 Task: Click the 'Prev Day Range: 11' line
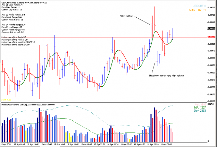(x=10, y=7)
